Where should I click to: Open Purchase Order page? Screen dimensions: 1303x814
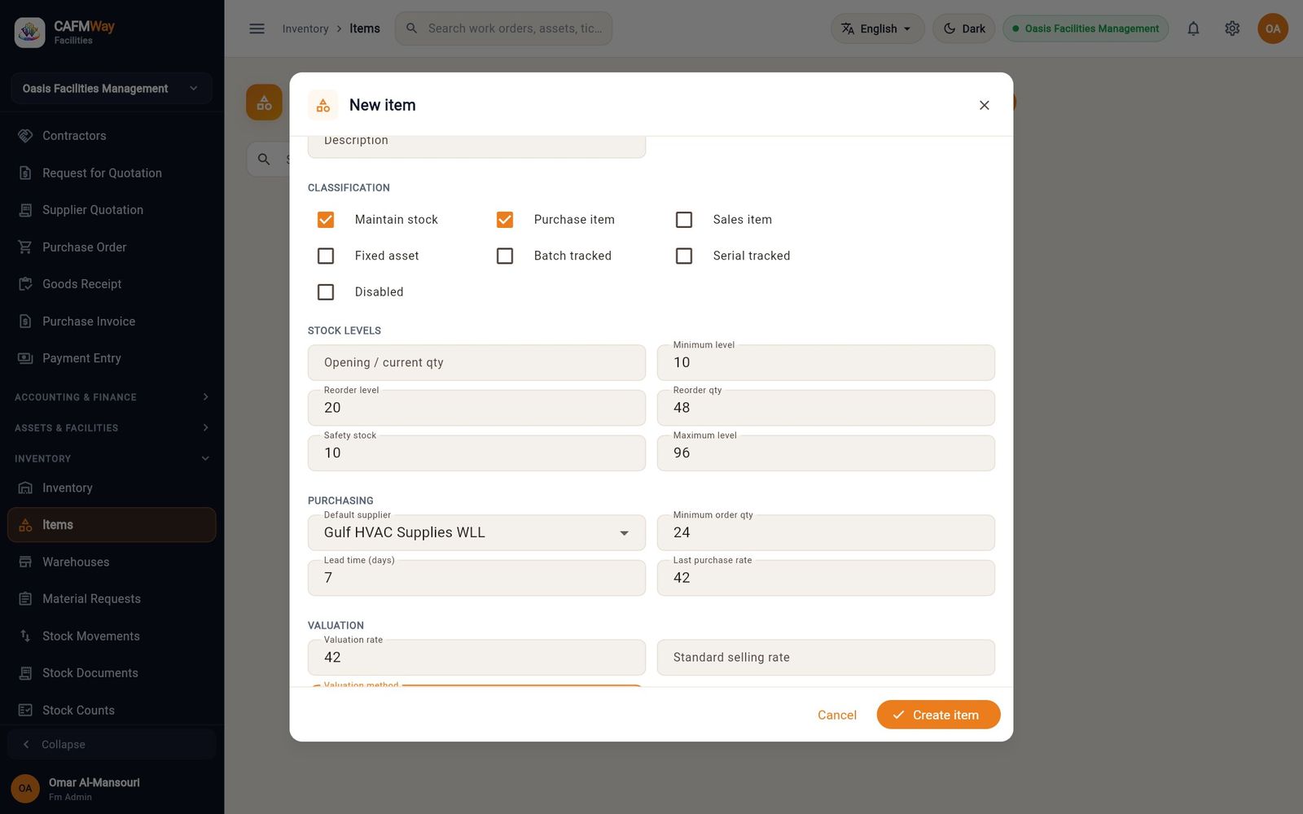pyautogui.click(x=112, y=247)
